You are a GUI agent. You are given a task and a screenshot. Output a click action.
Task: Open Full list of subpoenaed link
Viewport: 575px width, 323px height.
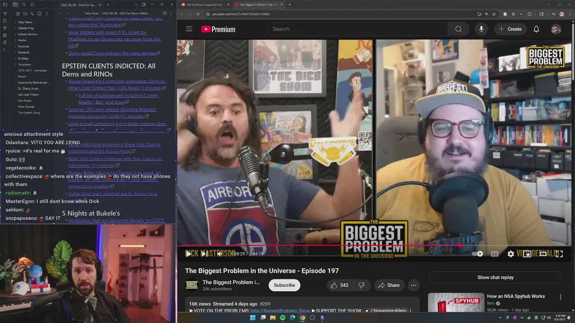coord(119,99)
